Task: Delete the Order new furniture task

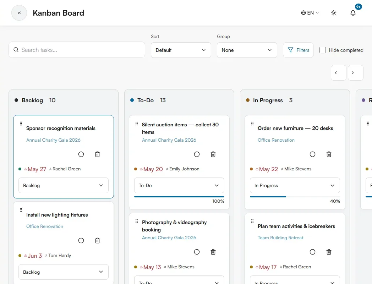Action: [x=329, y=154]
